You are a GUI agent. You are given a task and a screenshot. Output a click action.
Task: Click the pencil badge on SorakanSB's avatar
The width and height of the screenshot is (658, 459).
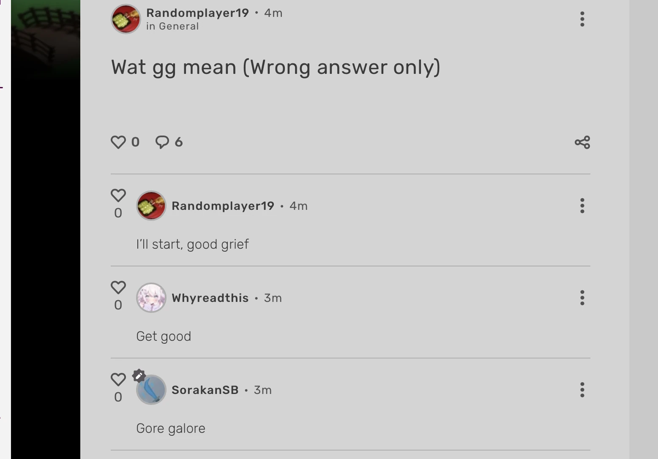(x=139, y=375)
